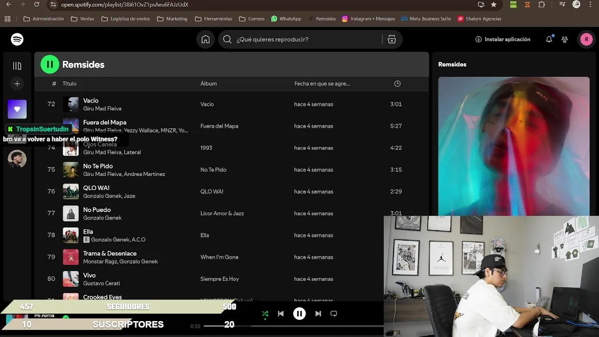Click the Ella song cover thumbnail

coord(71,235)
